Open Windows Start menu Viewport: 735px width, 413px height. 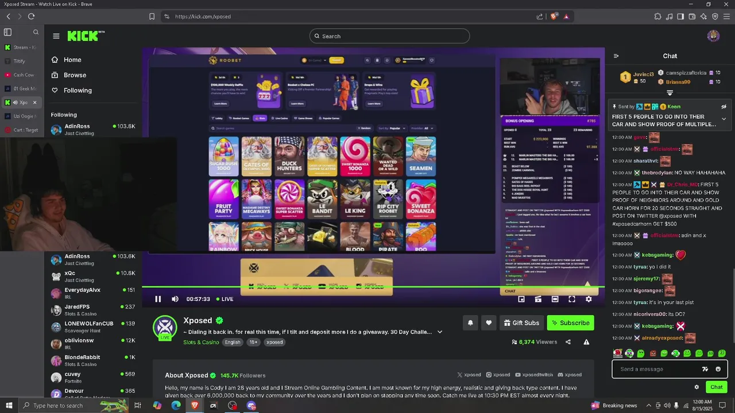9,406
